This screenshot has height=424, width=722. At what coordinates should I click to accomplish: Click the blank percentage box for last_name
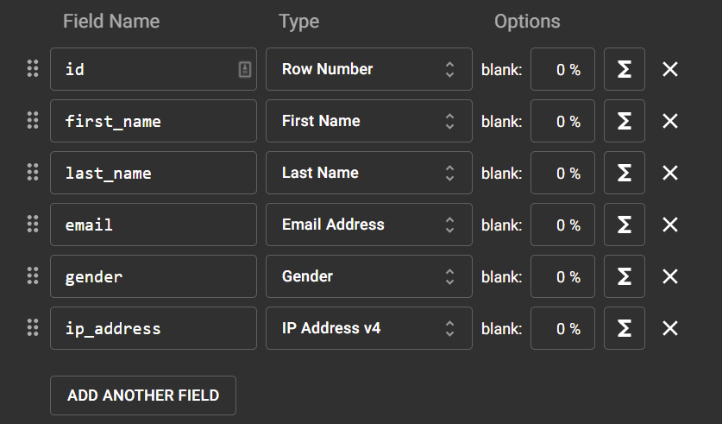(562, 173)
